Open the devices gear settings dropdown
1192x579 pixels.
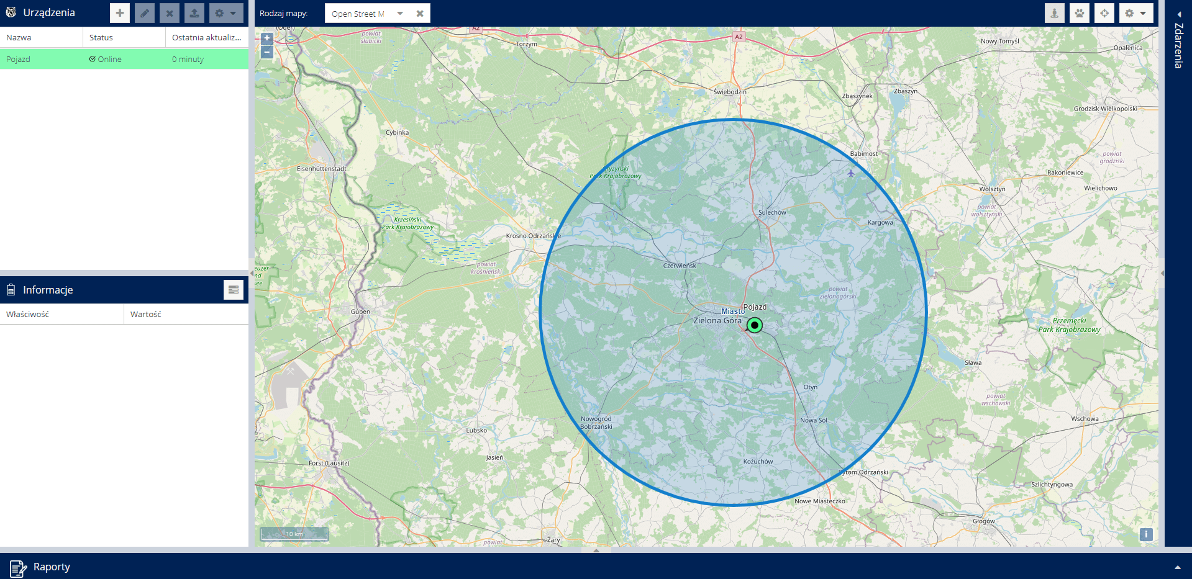pos(226,13)
